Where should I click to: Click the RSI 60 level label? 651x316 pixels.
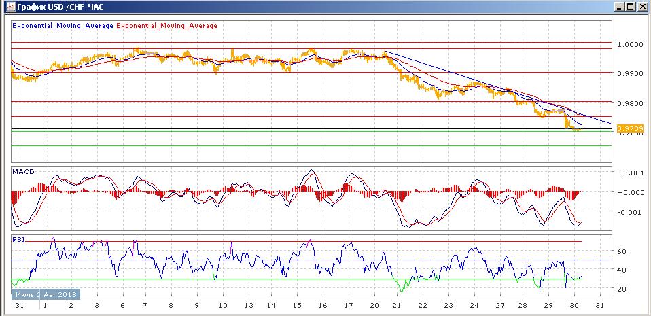point(622,251)
